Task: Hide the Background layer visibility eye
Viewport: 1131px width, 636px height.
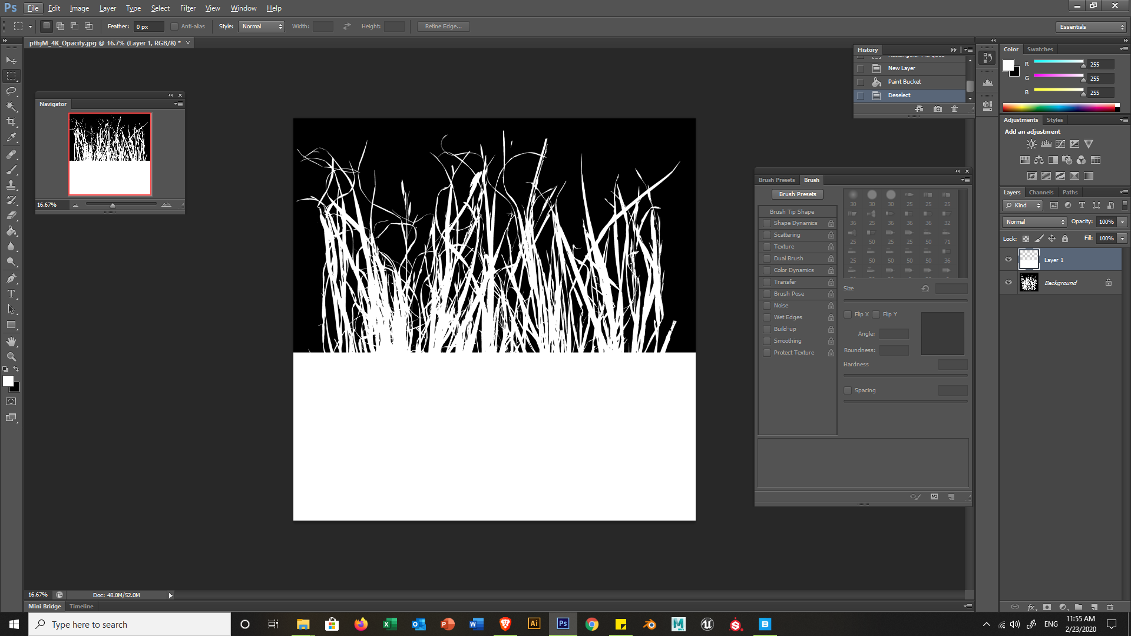Action: click(1008, 283)
